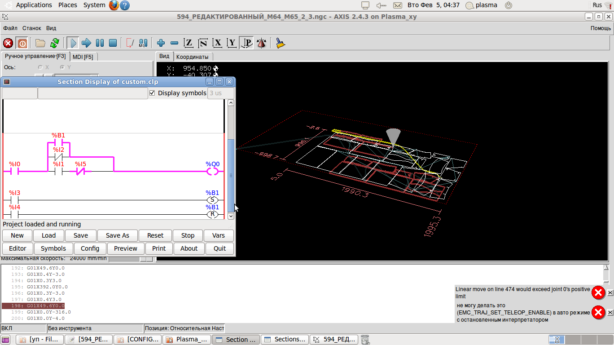Toggle the emergency stop button

[x=8, y=43]
